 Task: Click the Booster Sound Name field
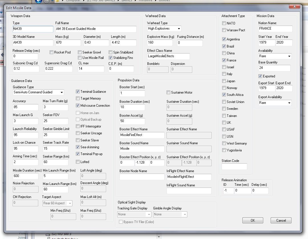pyautogui.click(x=142, y=149)
